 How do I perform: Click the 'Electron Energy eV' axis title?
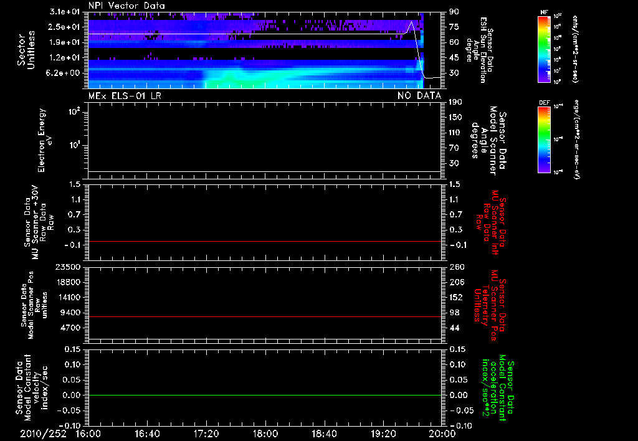coord(45,140)
